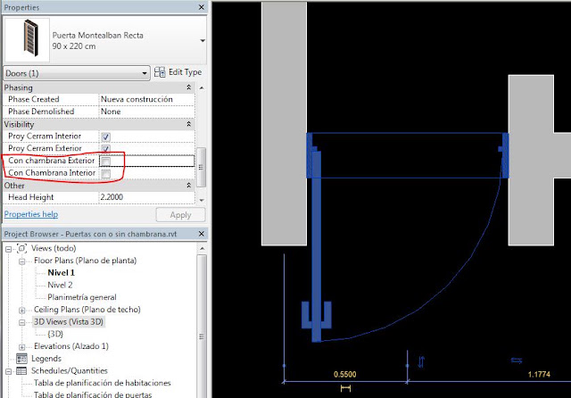Image resolution: width=571 pixels, height=398 pixels.
Task: Click the Head Height value field 2.2000
Action: [146, 197]
